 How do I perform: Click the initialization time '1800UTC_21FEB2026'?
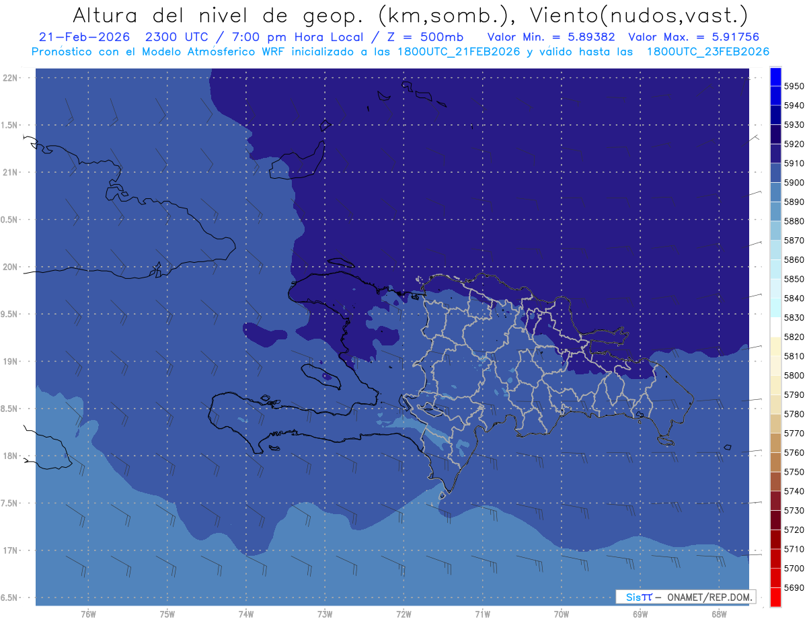point(458,52)
